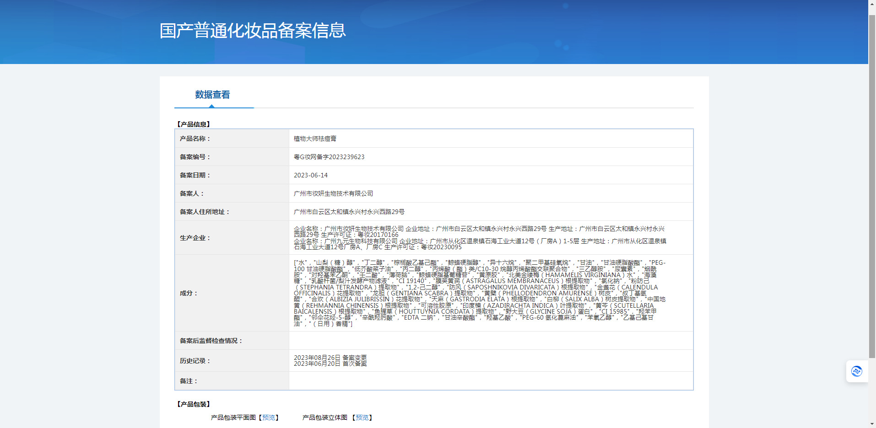Click the 成分 row label
The image size is (876, 428).
(x=189, y=293)
